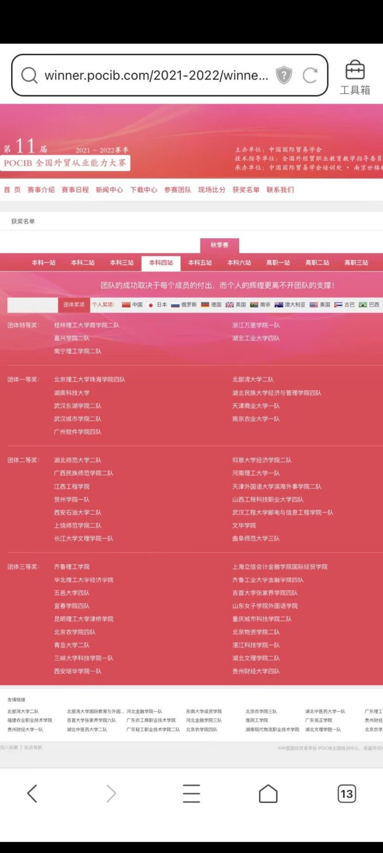Open the 赛事介绍 menu item
Viewport: 383px width, 853px height.
point(41,190)
